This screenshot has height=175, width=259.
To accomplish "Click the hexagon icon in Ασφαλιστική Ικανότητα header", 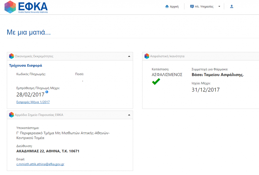I will 147,56.
